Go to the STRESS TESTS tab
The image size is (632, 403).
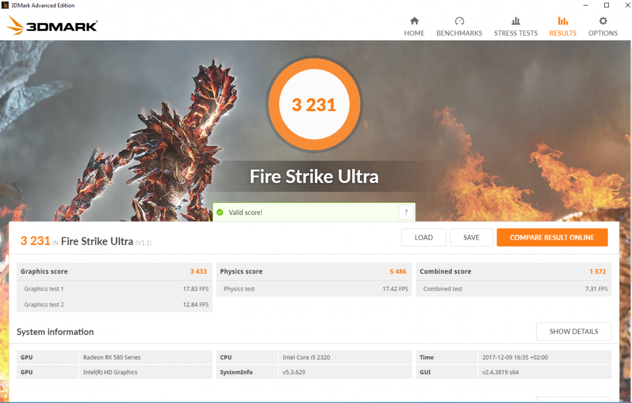click(516, 26)
